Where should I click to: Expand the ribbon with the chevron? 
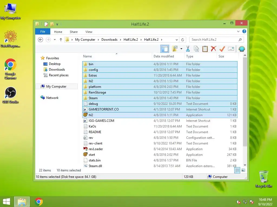(238, 31)
